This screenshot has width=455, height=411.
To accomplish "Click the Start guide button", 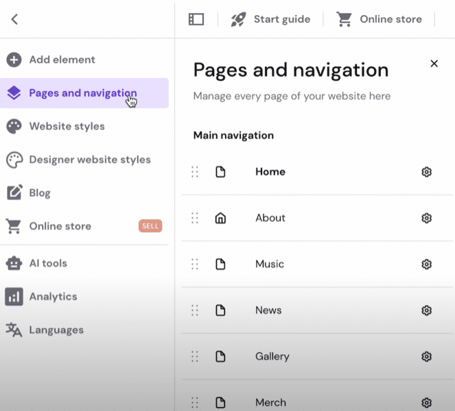I will tap(270, 19).
